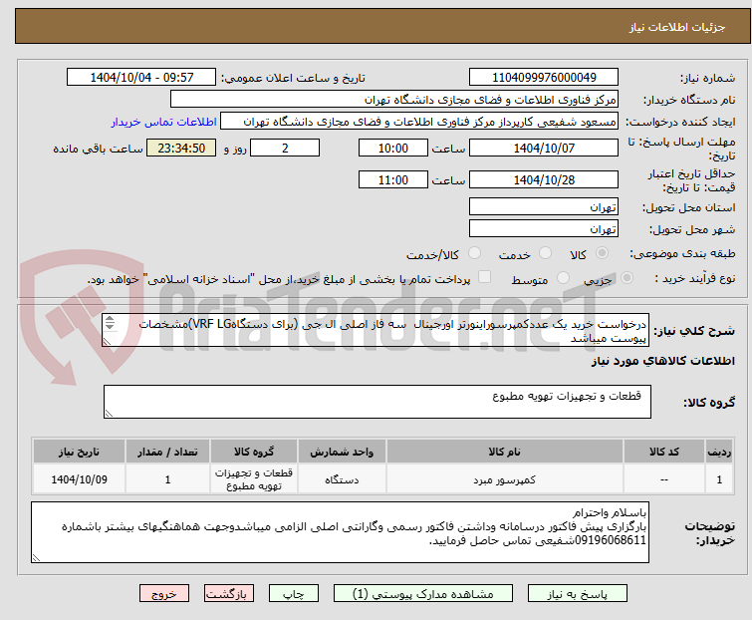Select the کالا/خدمت radio button
This screenshot has width=752, height=620.
pos(474,253)
